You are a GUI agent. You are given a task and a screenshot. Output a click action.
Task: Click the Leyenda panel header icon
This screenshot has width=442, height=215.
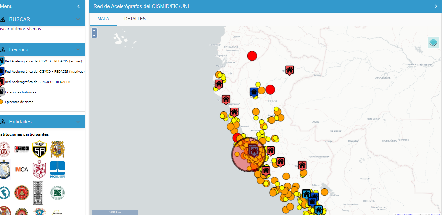pyautogui.click(x=3, y=50)
